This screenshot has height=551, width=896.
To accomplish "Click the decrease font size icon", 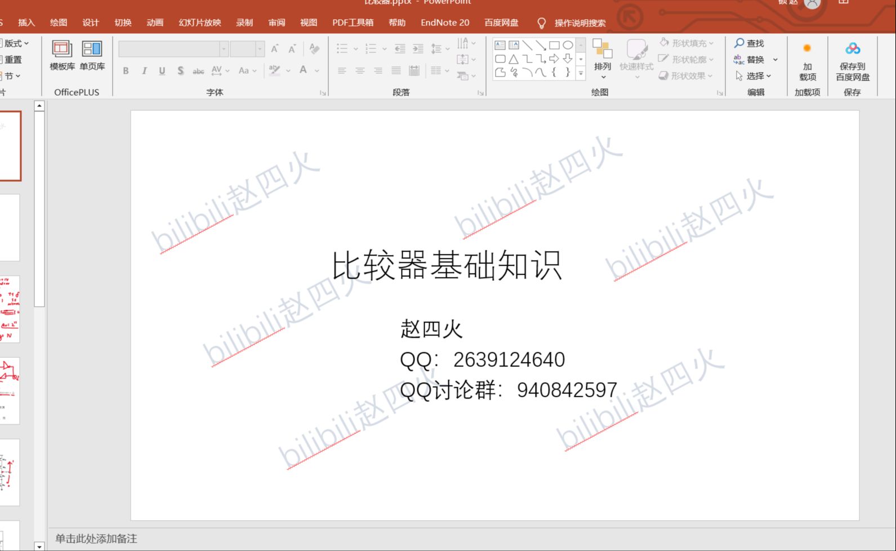I will tap(292, 49).
